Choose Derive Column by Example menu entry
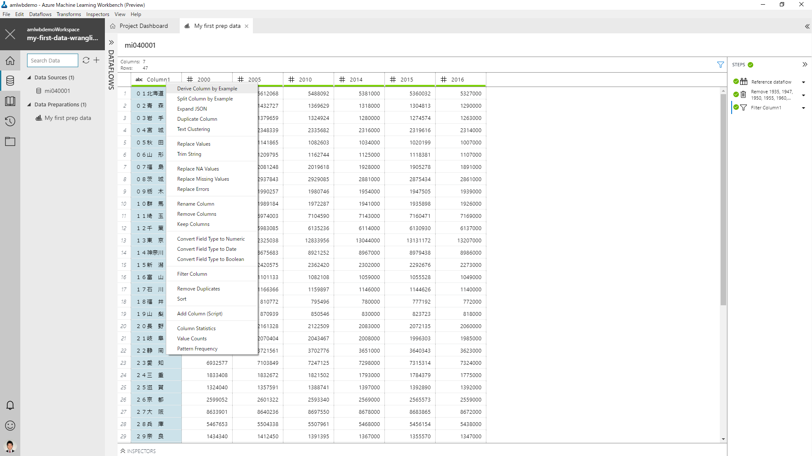Viewport: 812px width, 456px height. pos(207,89)
